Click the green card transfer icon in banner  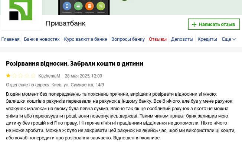point(78,6)
